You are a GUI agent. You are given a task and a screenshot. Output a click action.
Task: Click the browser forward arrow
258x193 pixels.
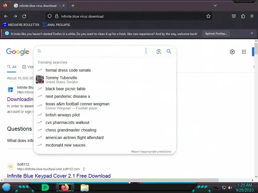click(x=15, y=16)
